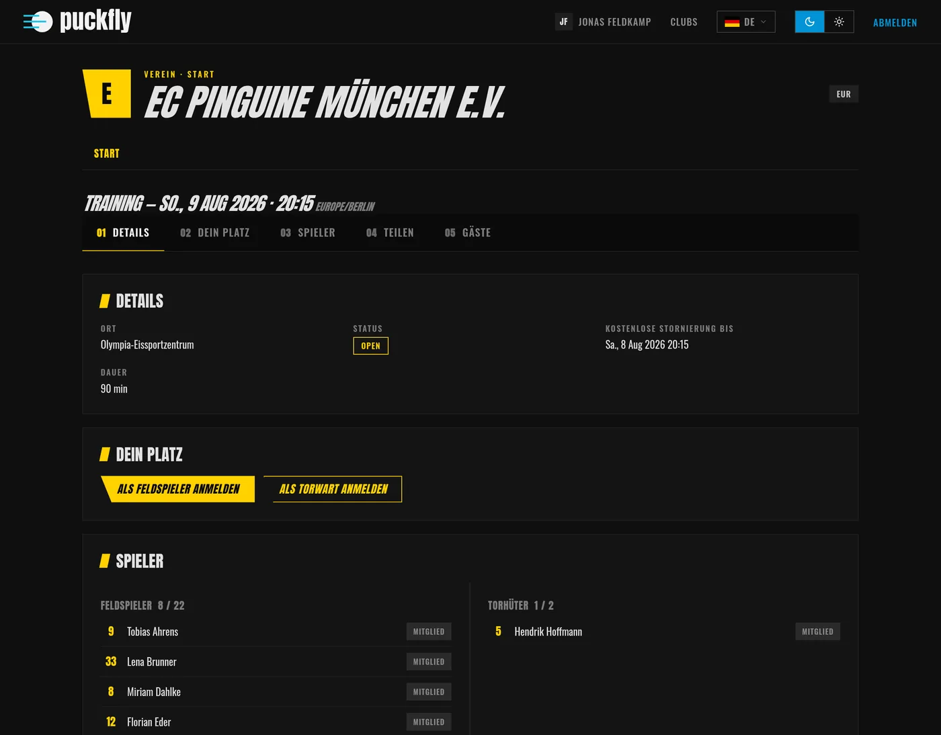The width and height of the screenshot is (941, 735).
Task: Open the JF user avatar badge
Action: 563,21
